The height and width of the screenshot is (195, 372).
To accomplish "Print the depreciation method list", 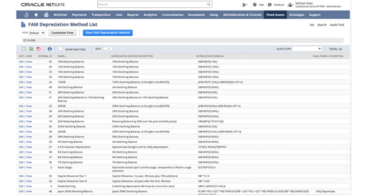I will (50, 50).
